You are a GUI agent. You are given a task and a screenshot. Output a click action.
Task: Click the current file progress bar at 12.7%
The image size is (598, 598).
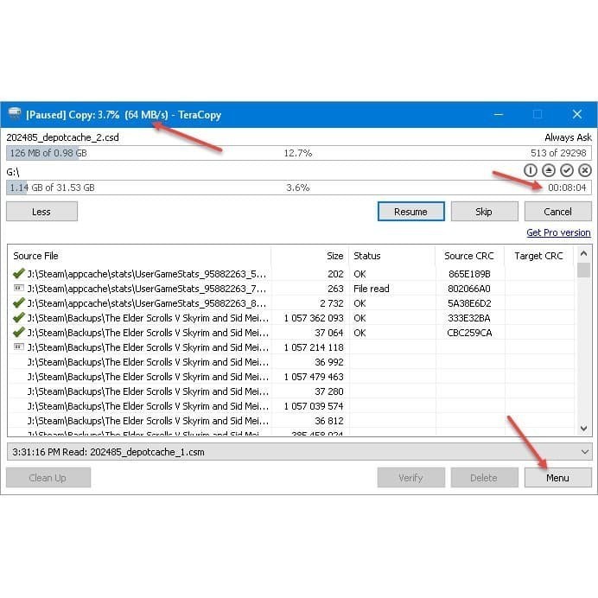tap(299, 153)
